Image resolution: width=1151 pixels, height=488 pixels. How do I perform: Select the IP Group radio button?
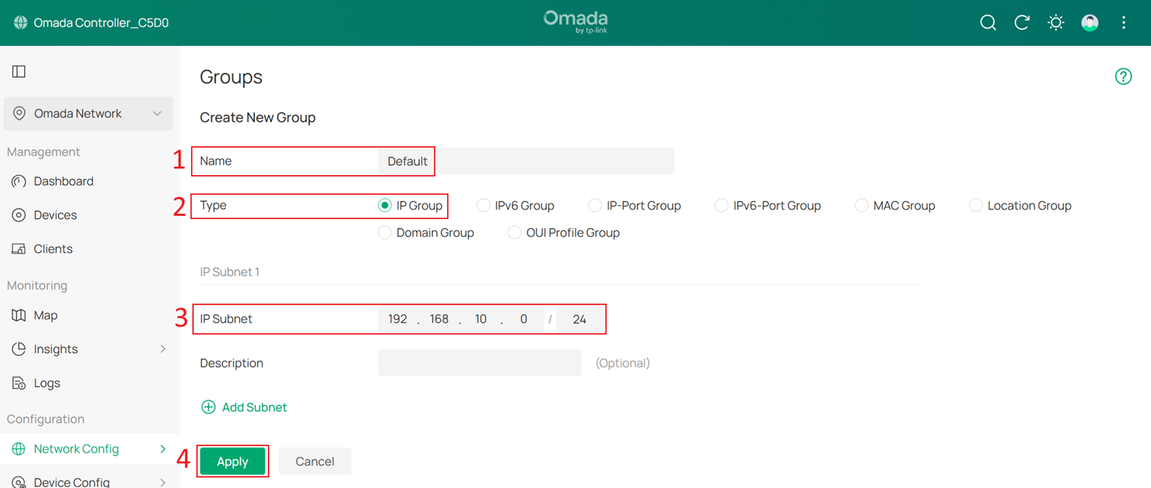click(385, 205)
